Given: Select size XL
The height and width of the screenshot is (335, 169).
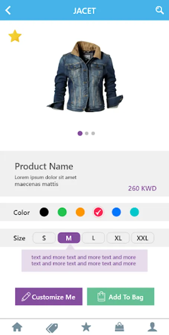Looking at the screenshot, I should (118, 238).
